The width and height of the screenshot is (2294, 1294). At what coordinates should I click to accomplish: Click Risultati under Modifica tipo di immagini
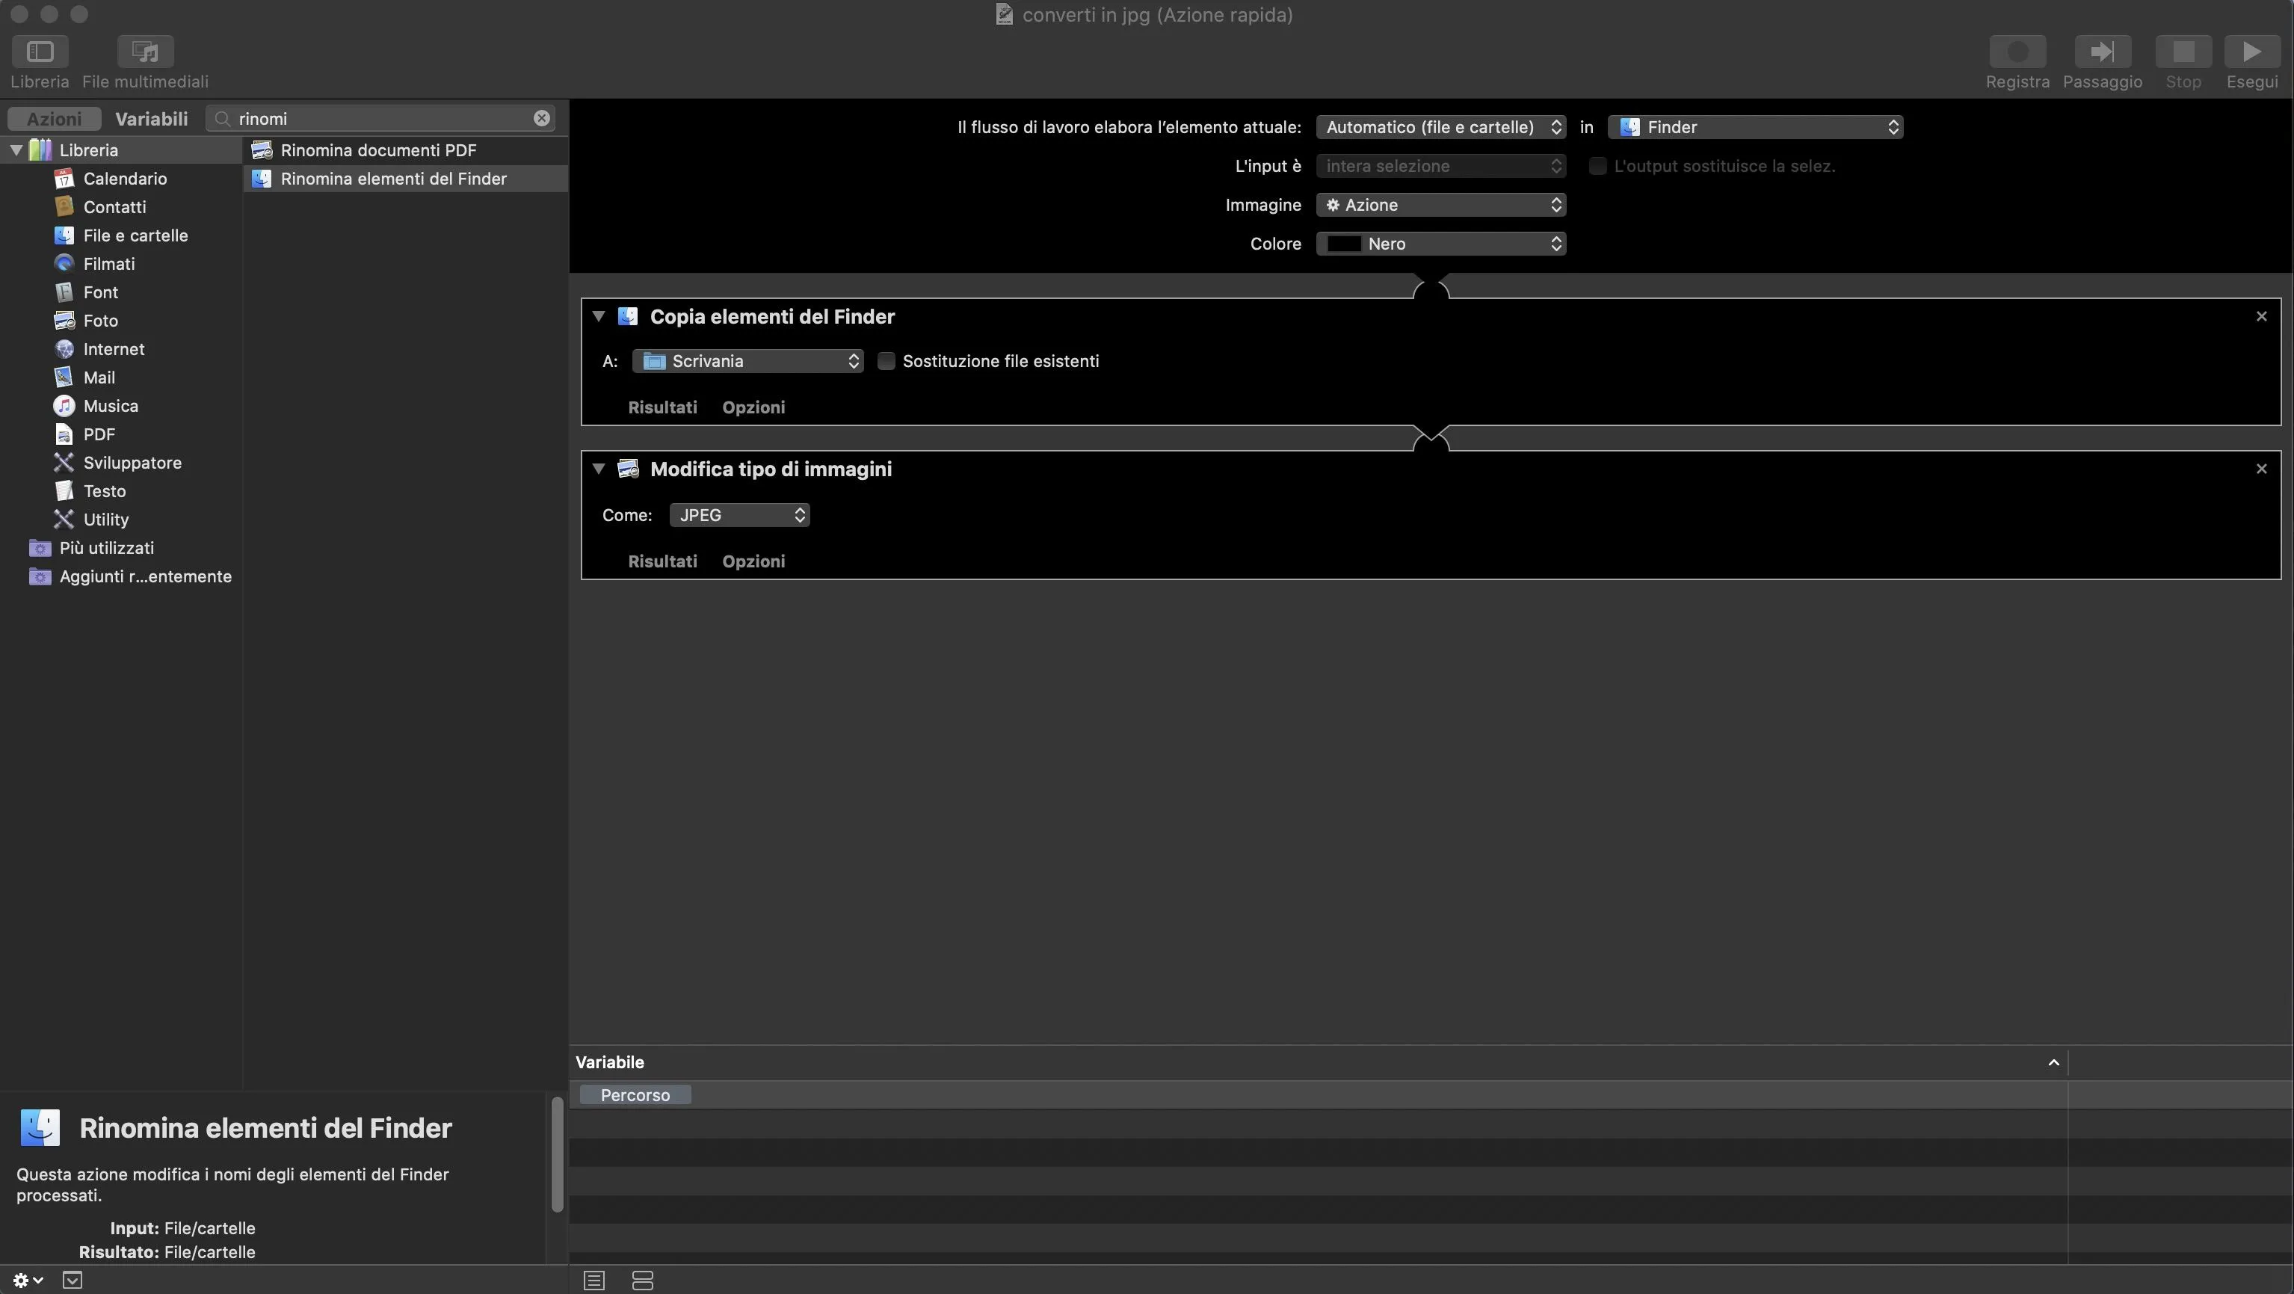coord(662,561)
